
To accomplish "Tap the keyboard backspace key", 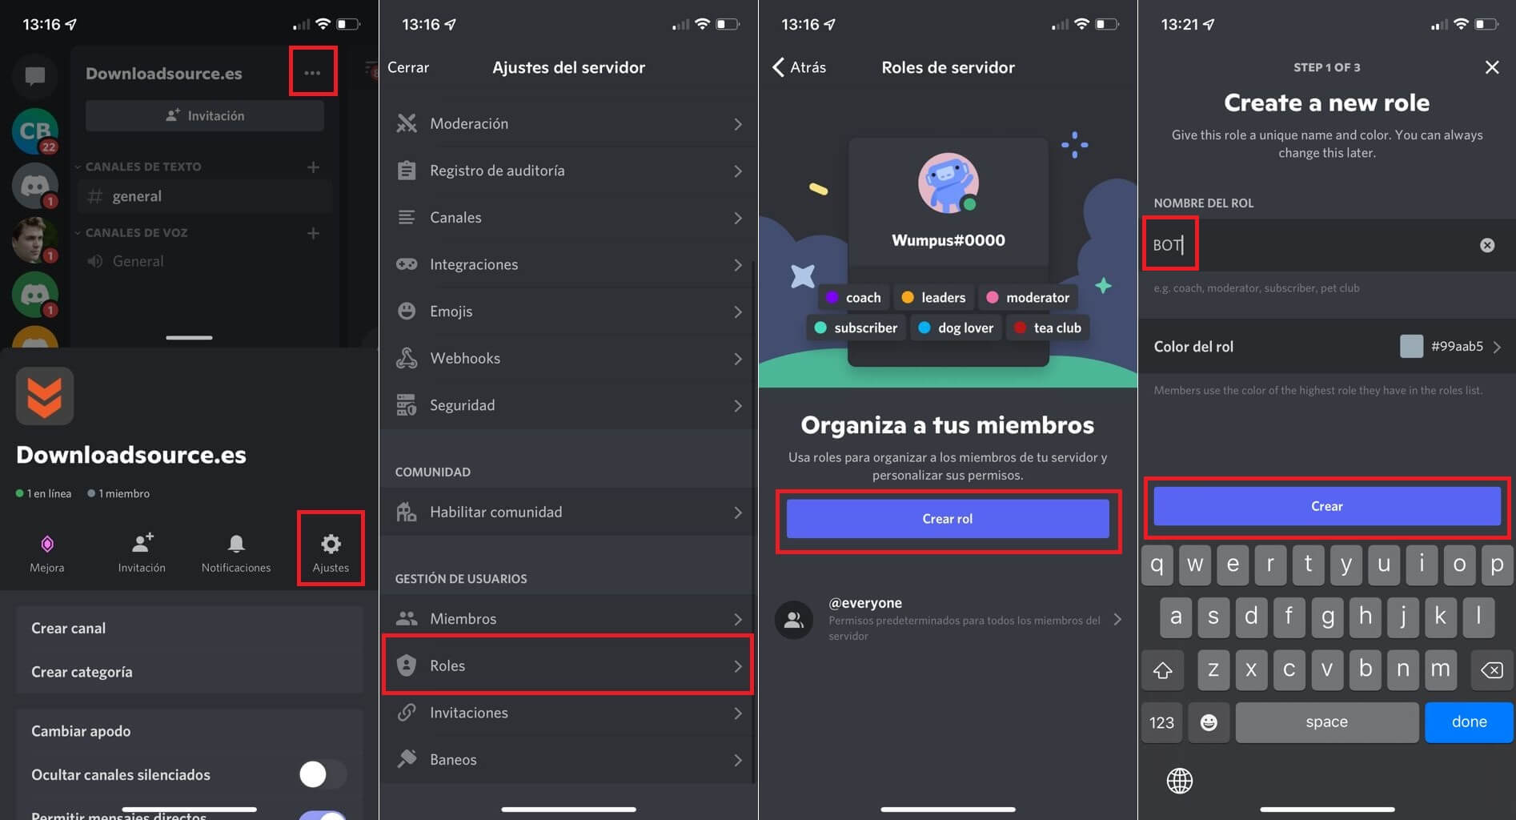I will [x=1491, y=669].
